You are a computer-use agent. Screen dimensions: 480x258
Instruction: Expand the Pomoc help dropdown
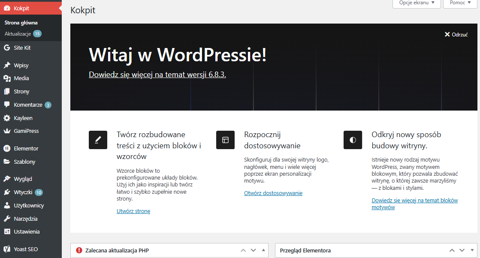click(x=460, y=3)
